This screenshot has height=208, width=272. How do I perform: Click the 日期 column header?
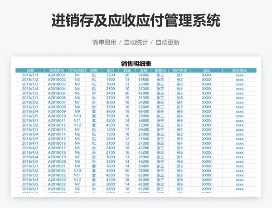coord(30,71)
